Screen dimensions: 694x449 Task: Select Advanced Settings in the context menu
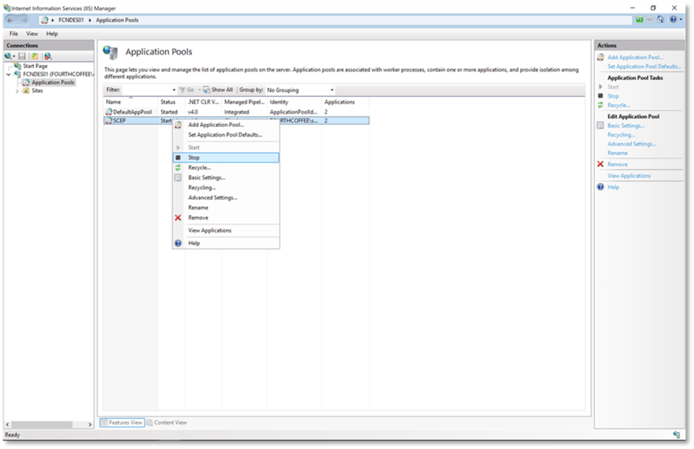pyautogui.click(x=212, y=198)
